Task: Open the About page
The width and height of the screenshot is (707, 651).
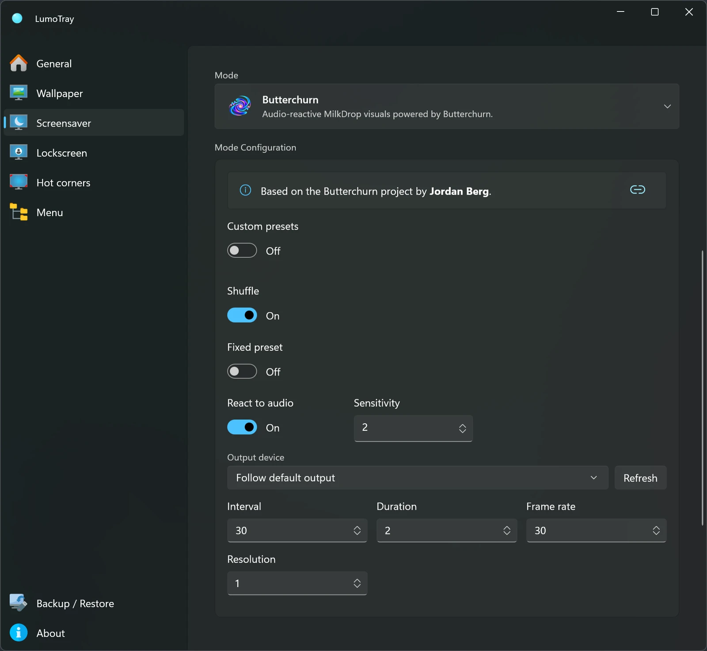Action: point(94,633)
